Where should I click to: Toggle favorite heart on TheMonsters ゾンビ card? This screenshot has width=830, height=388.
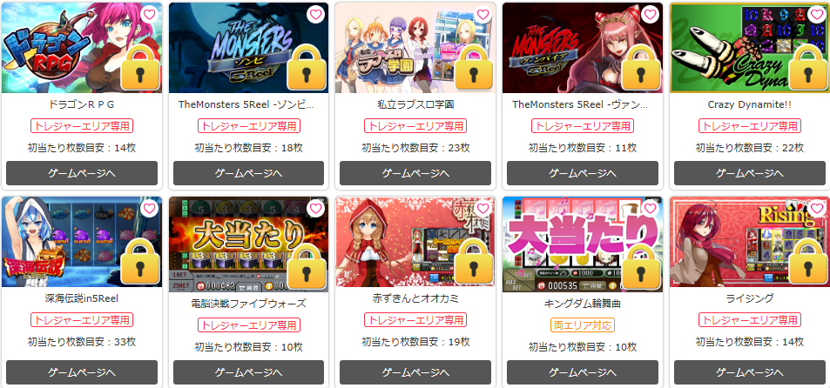316,14
